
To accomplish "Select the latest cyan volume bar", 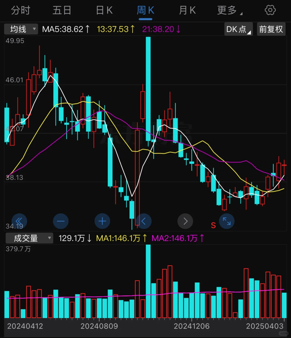I will [x=284, y=305].
